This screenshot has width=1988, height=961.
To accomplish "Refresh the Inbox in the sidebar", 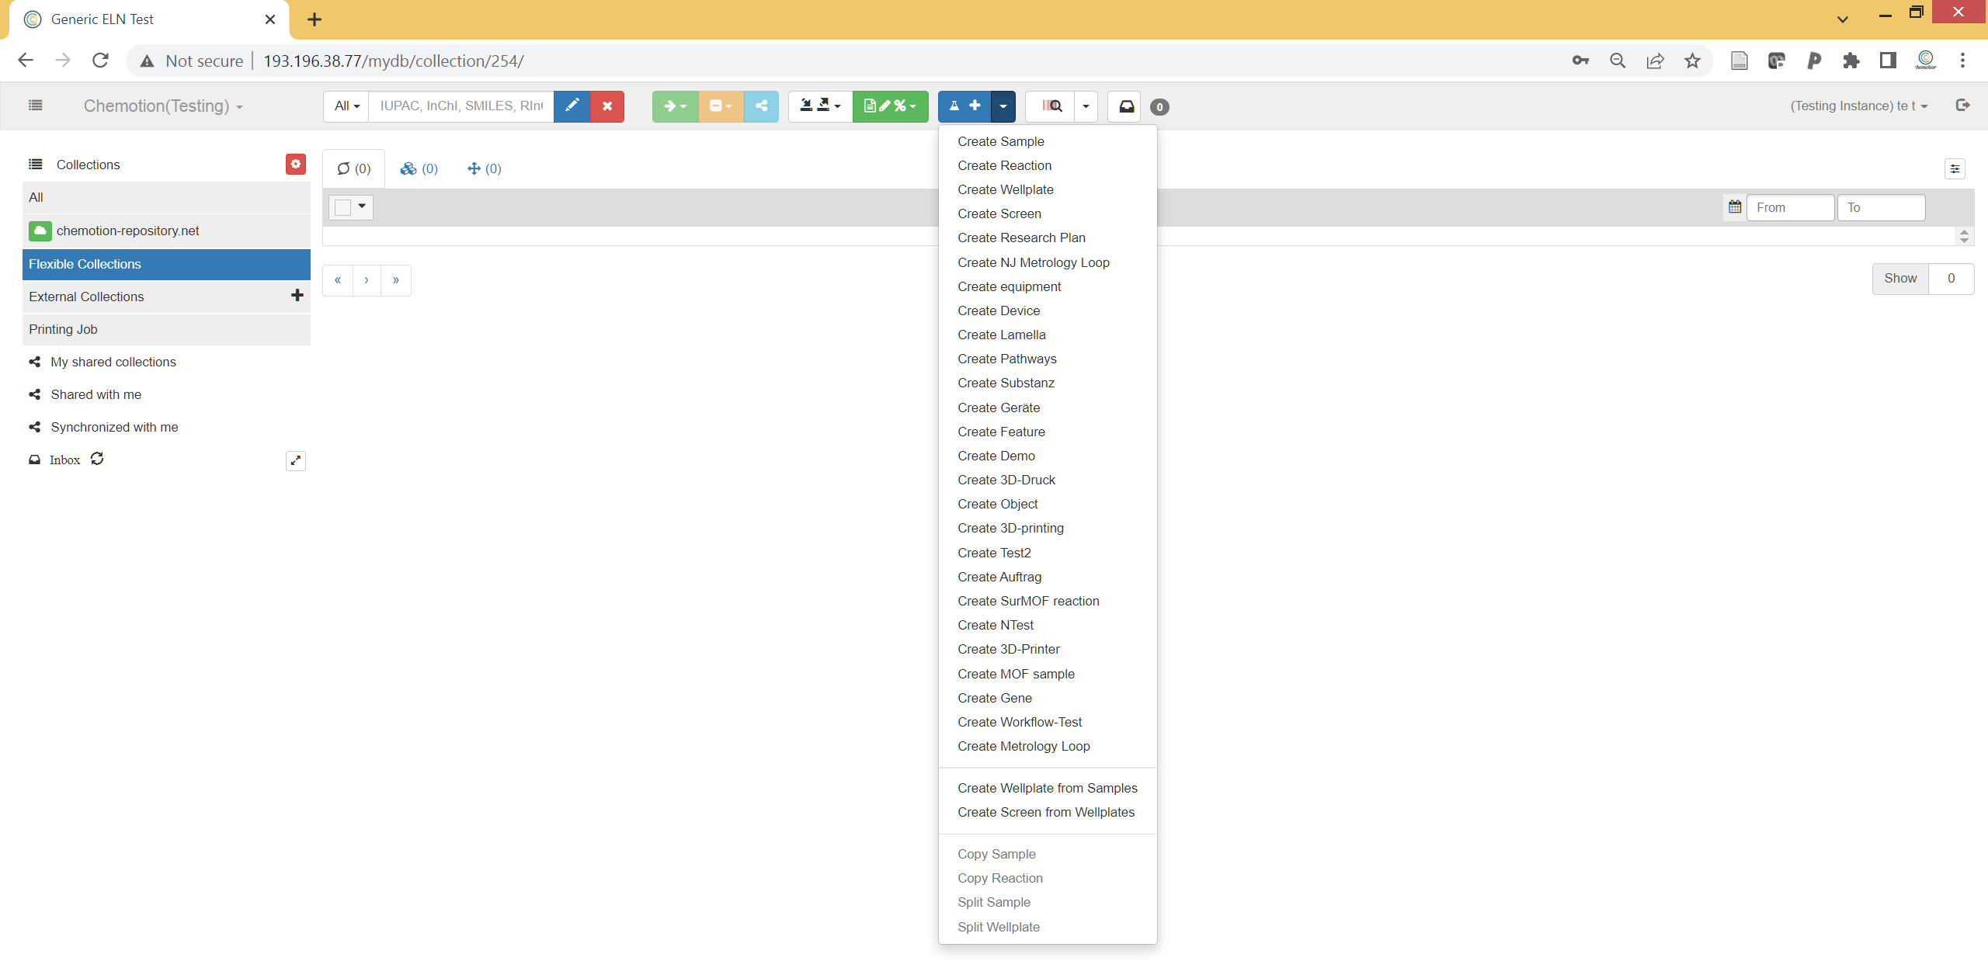I will [x=96, y=459].
